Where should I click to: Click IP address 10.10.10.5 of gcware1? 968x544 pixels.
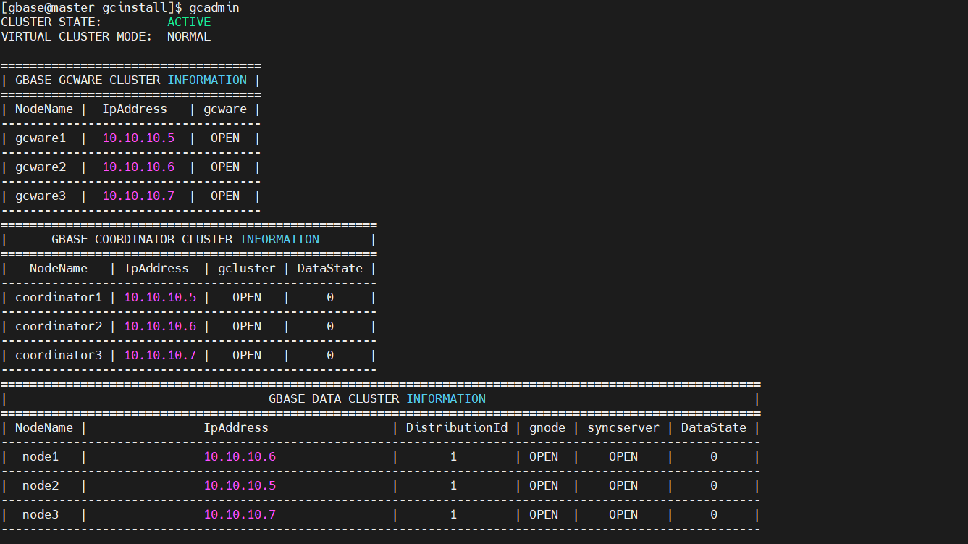point(138,138)
